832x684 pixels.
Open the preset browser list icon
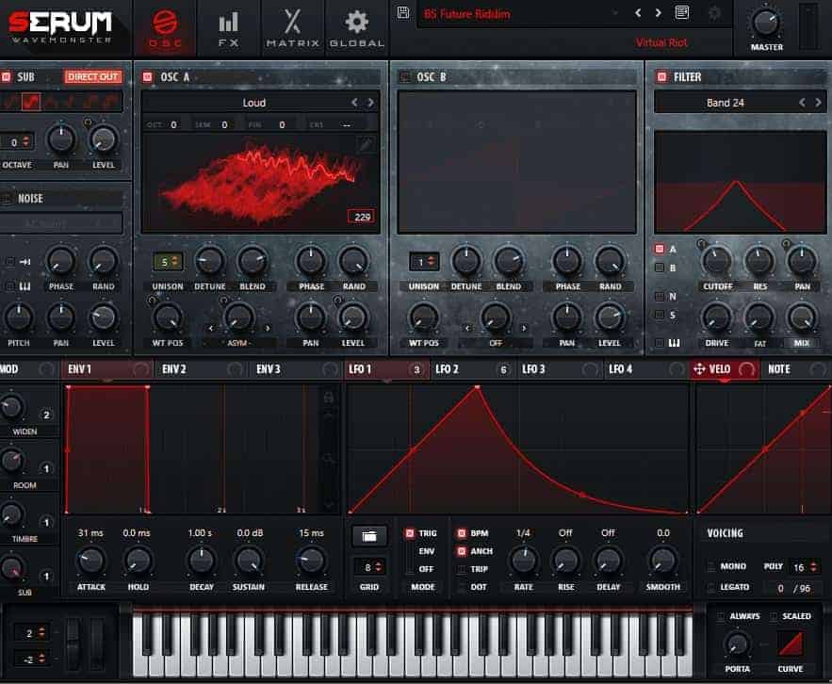point(682,12)
